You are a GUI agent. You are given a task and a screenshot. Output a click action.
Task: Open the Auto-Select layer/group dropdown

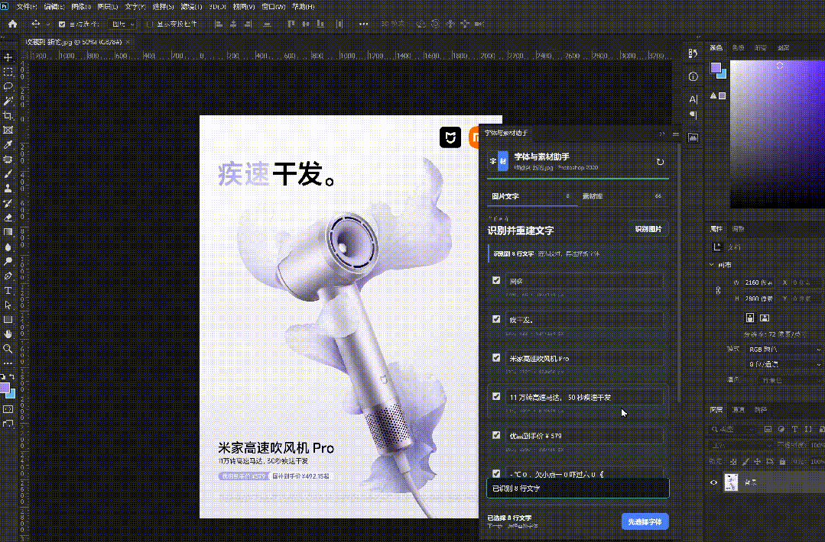tap(122, 24)
